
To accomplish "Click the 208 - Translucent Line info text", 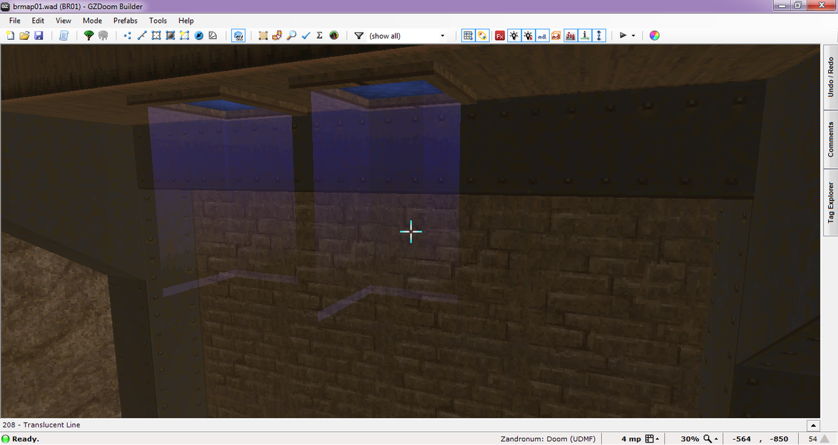I will click(41, 425).
